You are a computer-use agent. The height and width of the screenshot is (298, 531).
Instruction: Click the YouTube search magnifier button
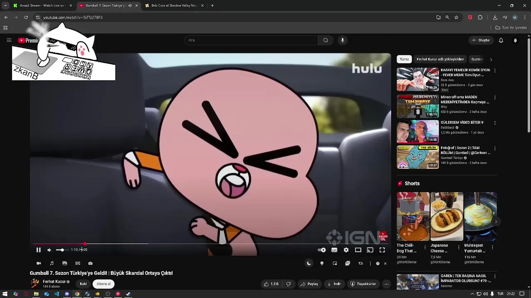point(326,40)
